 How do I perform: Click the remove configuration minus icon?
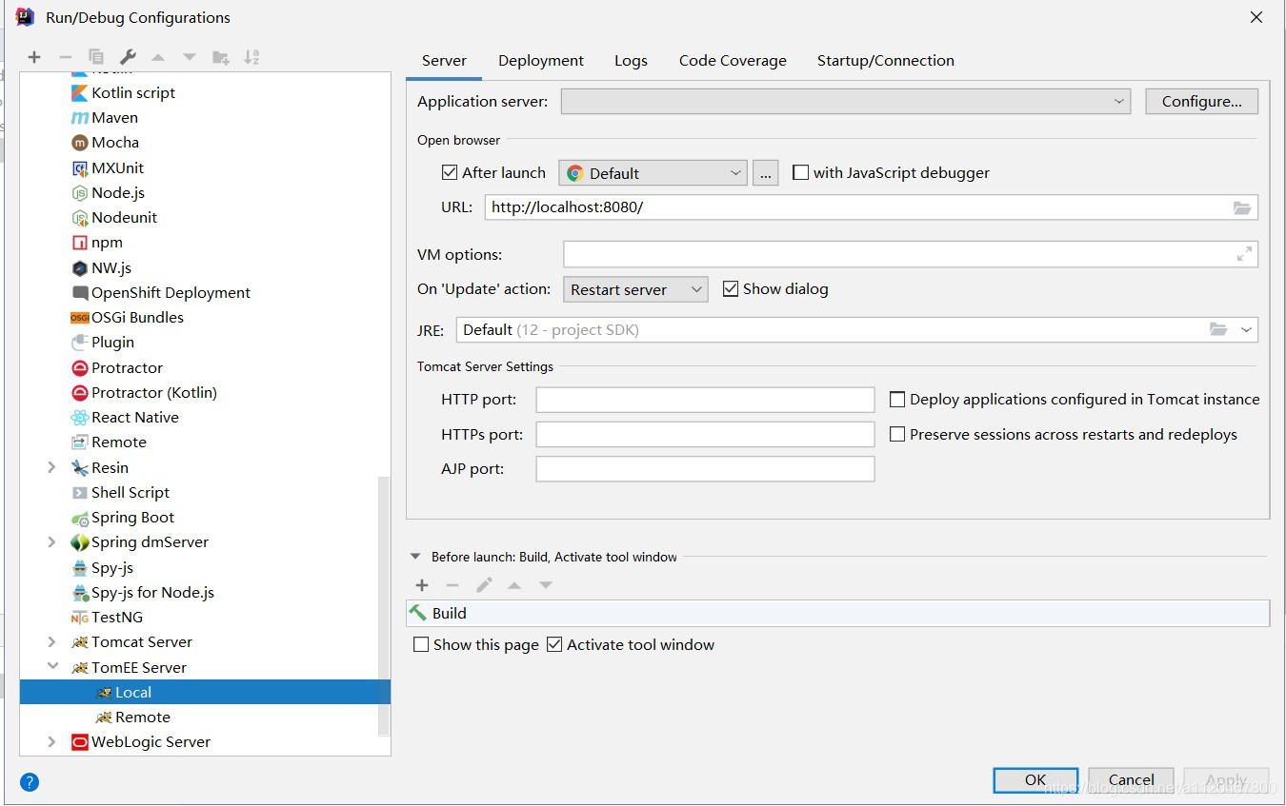point(65,57)
